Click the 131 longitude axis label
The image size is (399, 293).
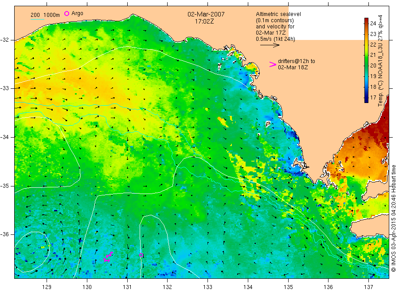pyautogui.click(x=127, y=287)
